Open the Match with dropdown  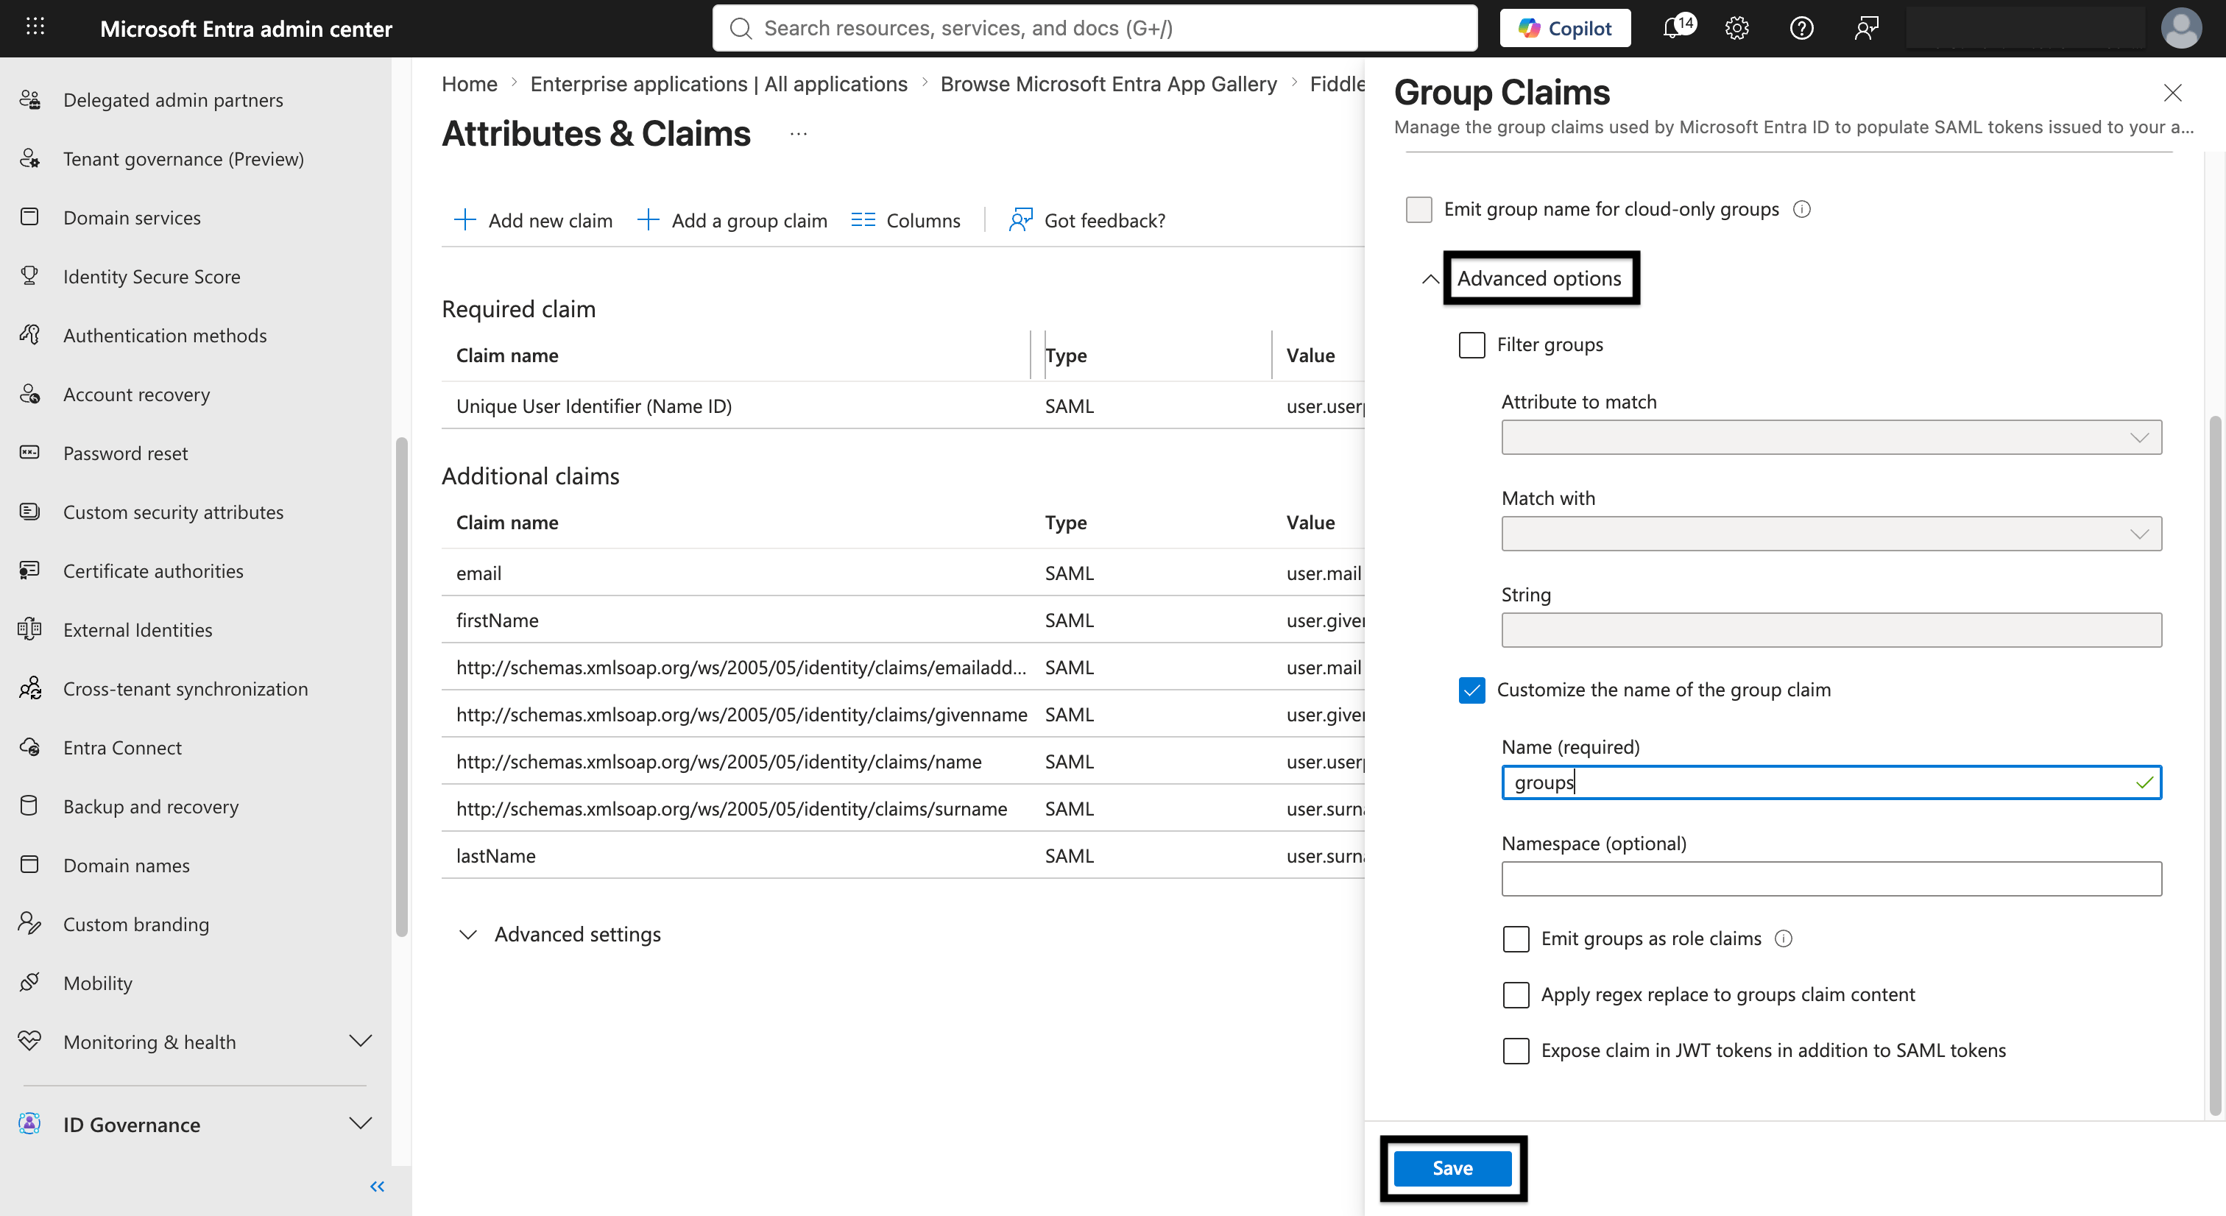(x=1831, y=534)
